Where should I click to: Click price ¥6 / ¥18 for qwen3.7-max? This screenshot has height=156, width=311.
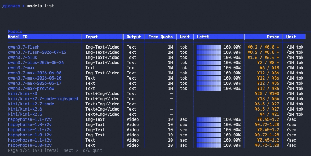[x=269, y=68]
